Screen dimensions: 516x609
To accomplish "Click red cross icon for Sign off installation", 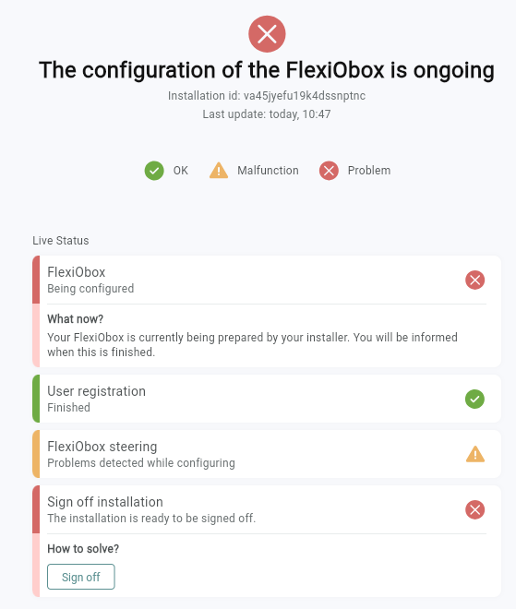I will pos(474,509).
